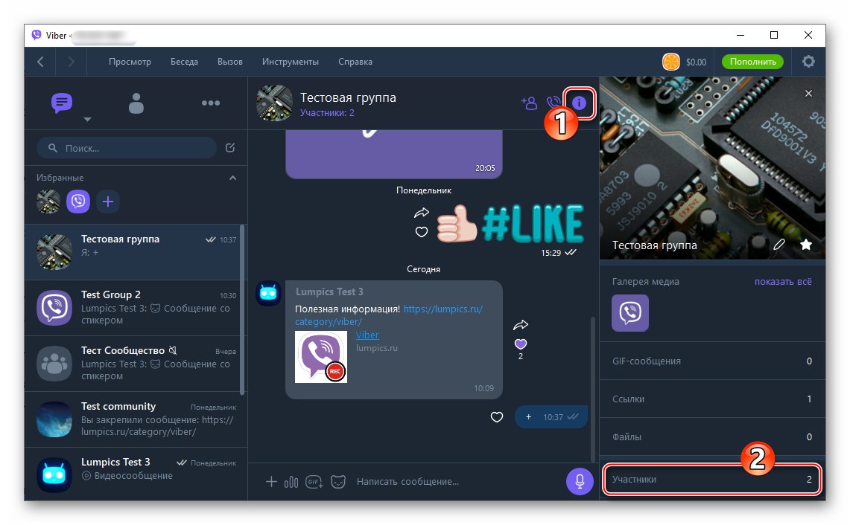The width and height of the screenshot is (850, 525).
Task: Open the Беседа menu
Action: (184, 62)
